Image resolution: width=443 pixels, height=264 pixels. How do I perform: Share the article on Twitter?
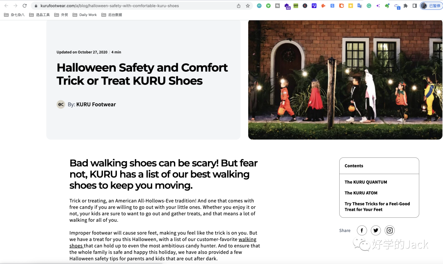click(x=375, y=230)
